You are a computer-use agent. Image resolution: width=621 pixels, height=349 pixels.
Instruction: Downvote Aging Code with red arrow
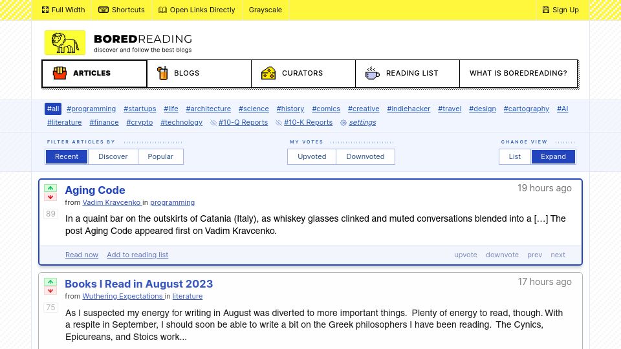click(50, 197)
